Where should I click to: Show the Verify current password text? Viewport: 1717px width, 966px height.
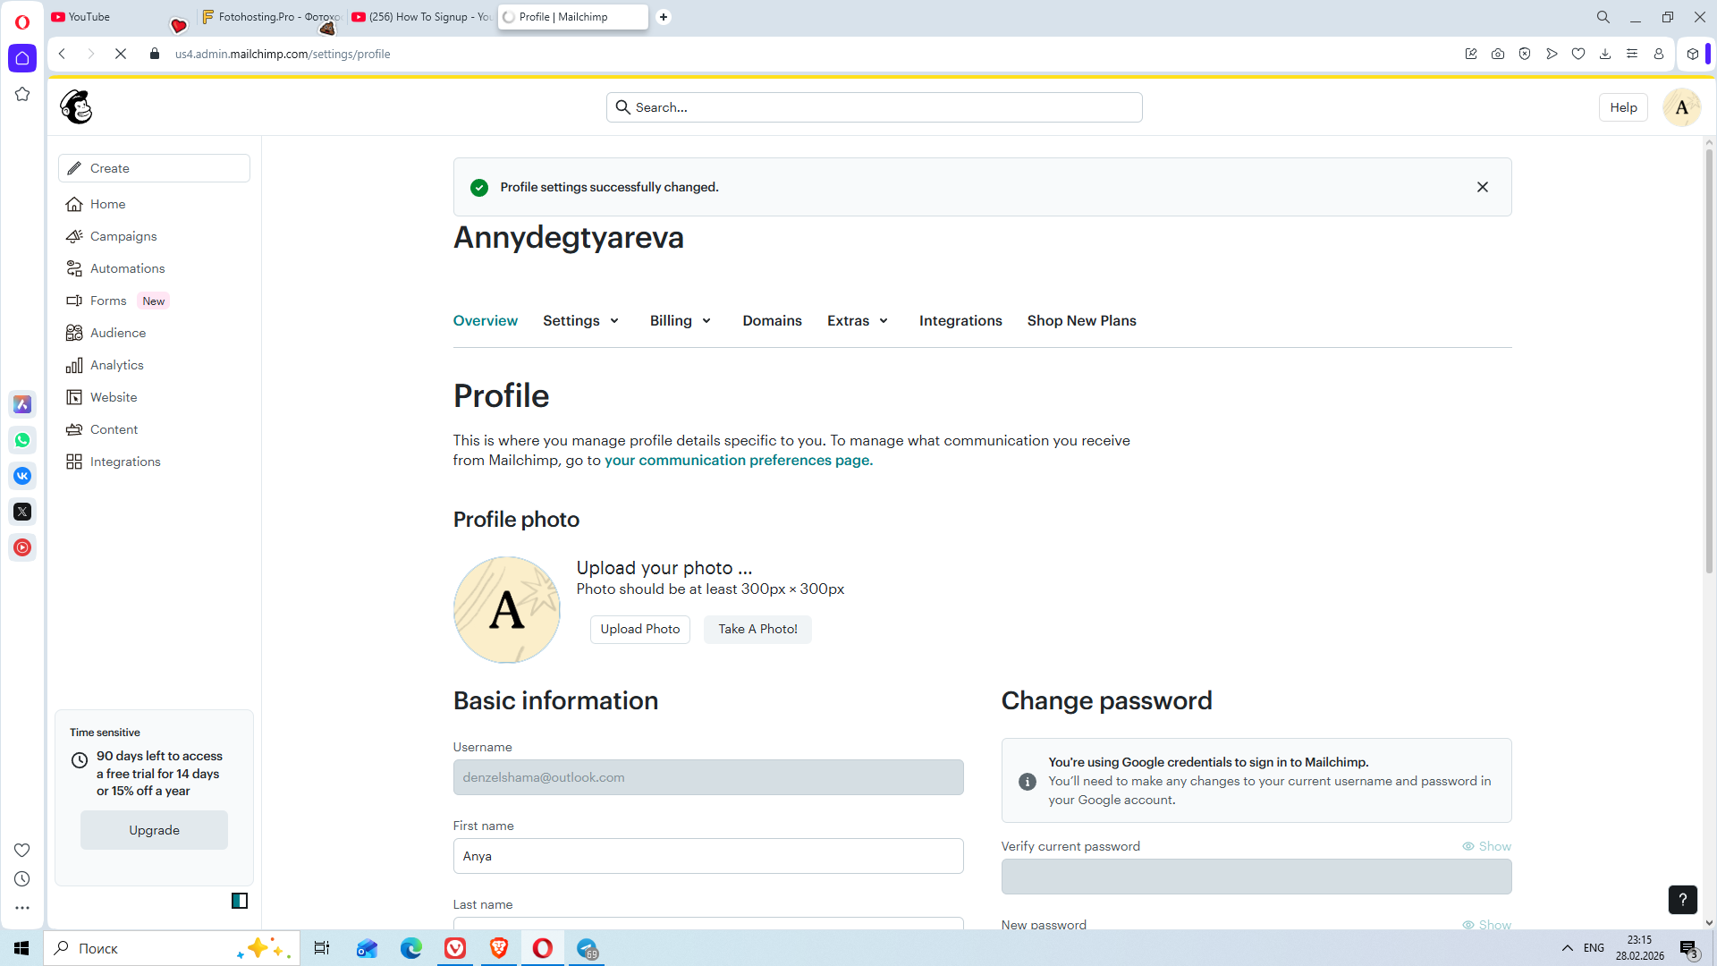coord(1486,846)
